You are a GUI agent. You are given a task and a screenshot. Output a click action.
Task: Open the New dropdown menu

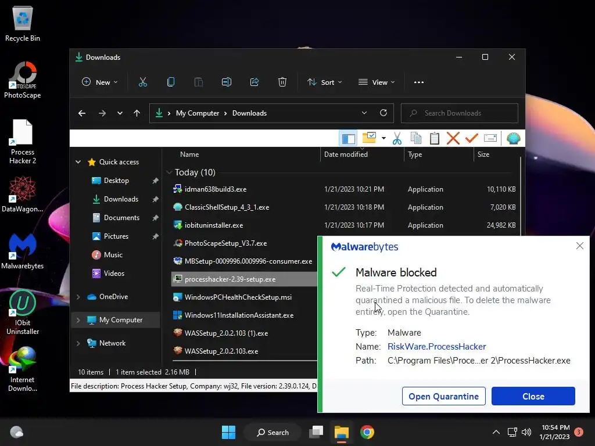100,82
